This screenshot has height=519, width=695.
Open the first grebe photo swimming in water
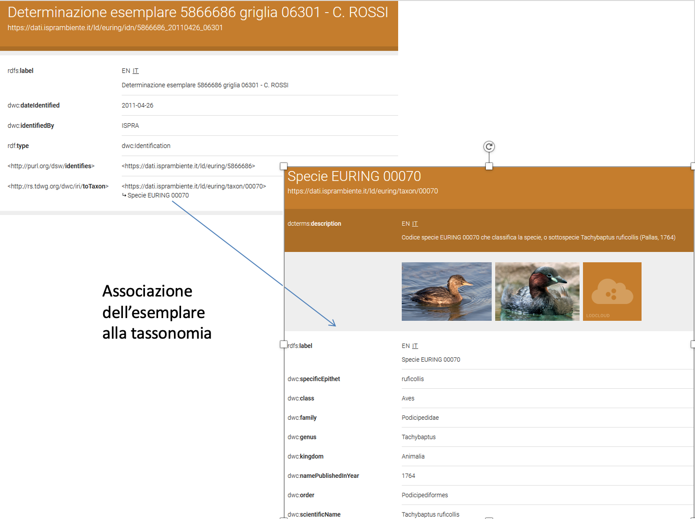coord(446,291)
